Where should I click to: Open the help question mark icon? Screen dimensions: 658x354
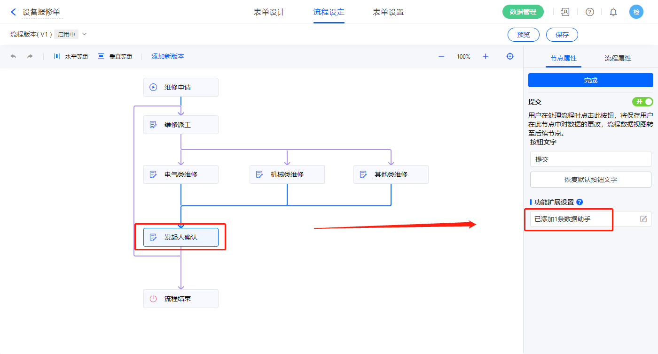[x=589, y=12]
